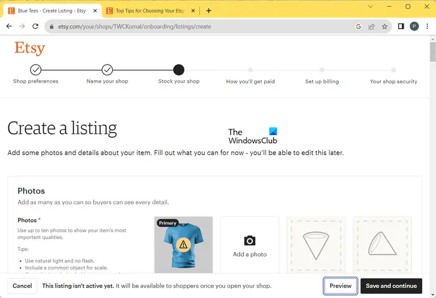Close the Blue Tees Create Listing tab

tap(95, 11)
